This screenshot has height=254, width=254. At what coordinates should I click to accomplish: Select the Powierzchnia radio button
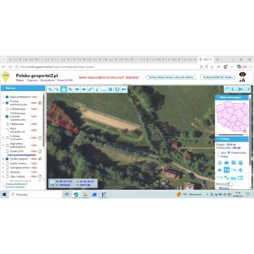(x=229, y=152)
